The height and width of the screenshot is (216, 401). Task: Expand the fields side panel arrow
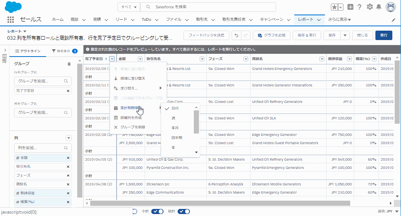tap(5, 50)
